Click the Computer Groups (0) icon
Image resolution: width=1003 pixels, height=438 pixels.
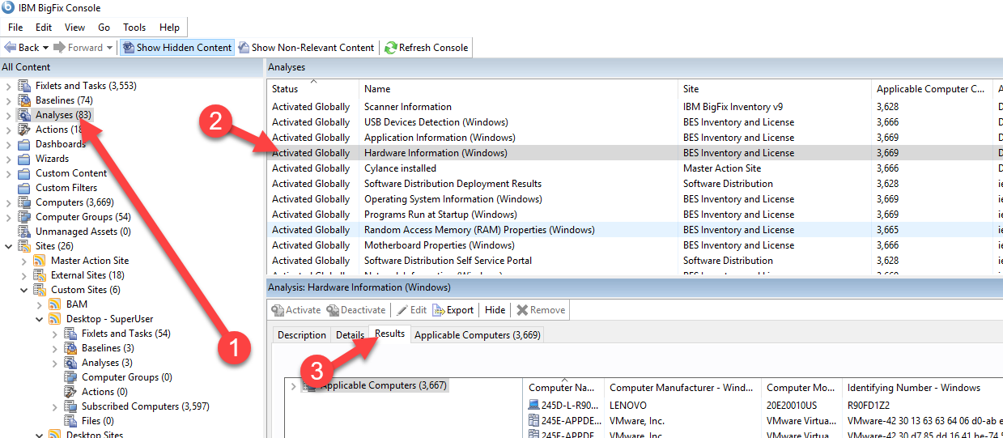click(70, 377)
